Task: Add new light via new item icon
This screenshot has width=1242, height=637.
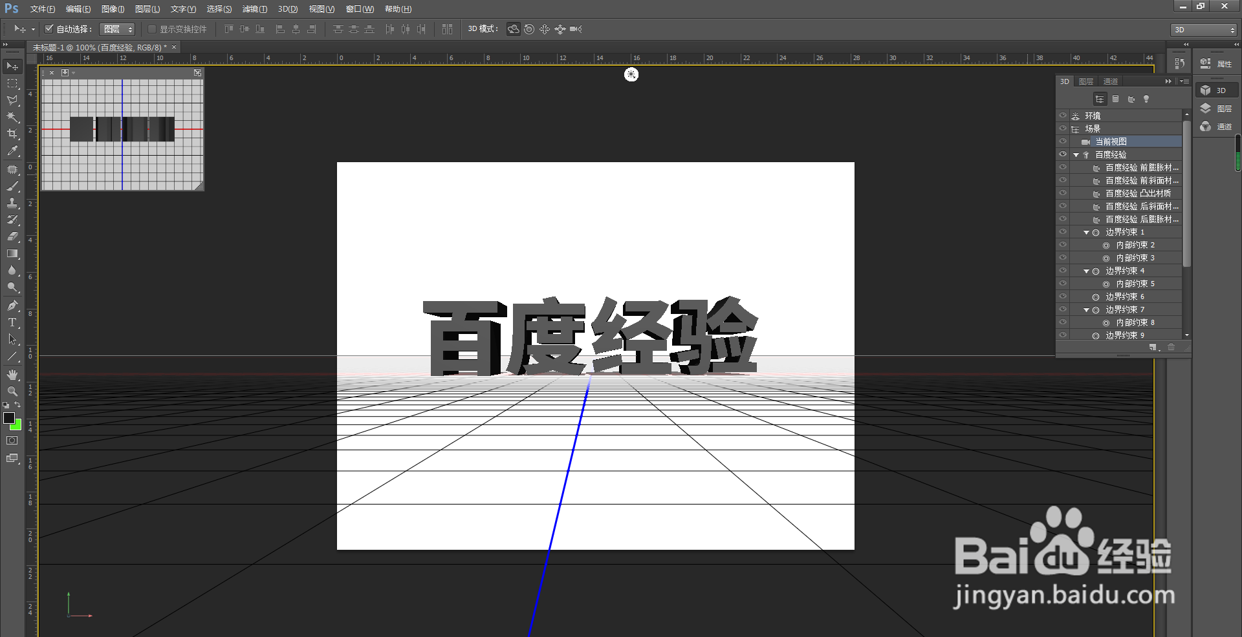Action: pos(1153,348)
